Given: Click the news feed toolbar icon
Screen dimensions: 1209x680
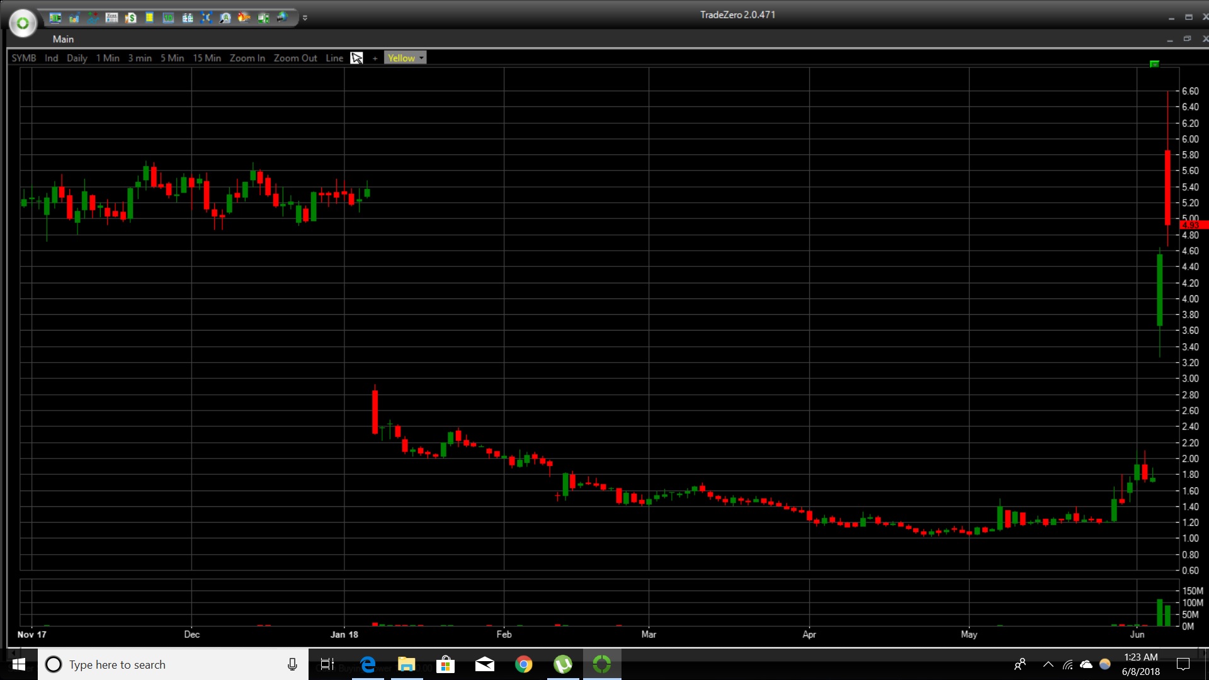Looking at the screenshot, I should point(111,18).
